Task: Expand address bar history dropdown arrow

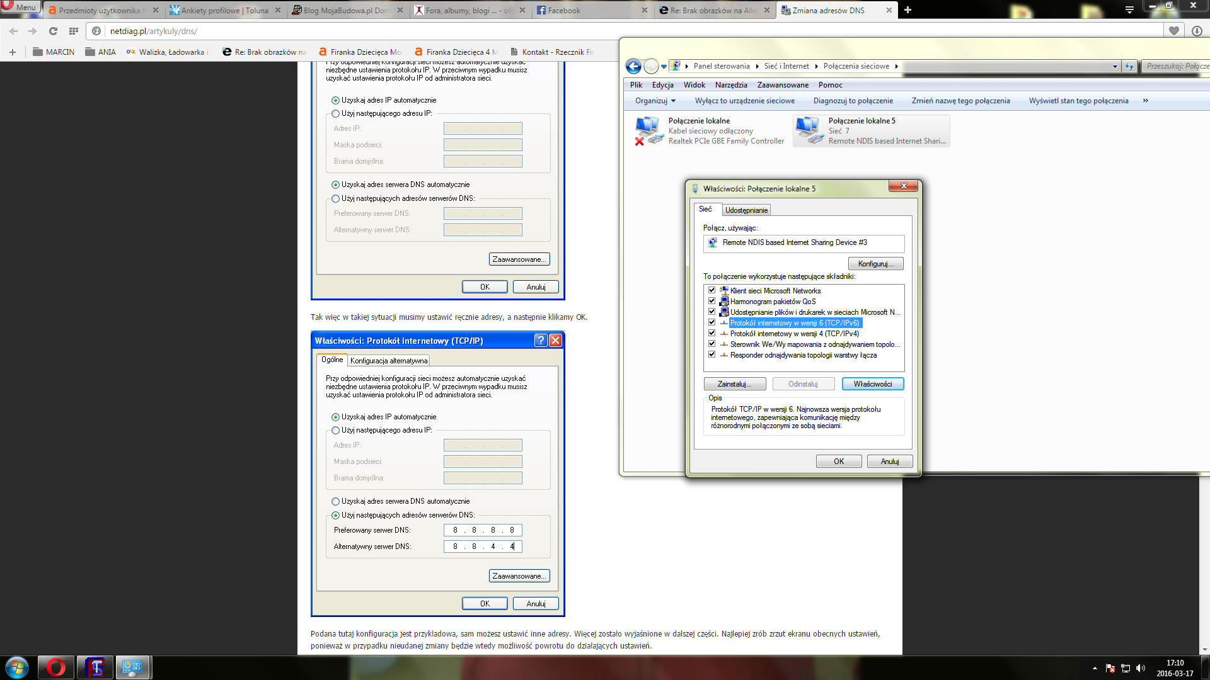Action: point(1115,66)
